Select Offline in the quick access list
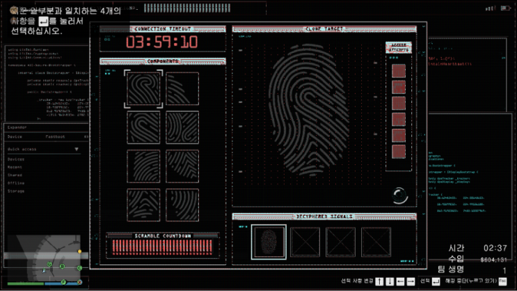This screenshot has width=517, height=291. pyautogui.click(x=16, y=183)
